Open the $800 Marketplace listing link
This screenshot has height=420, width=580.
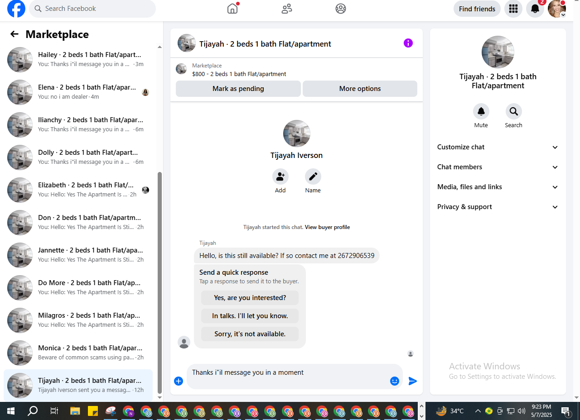pyautogui.click(x=239, y=74)
